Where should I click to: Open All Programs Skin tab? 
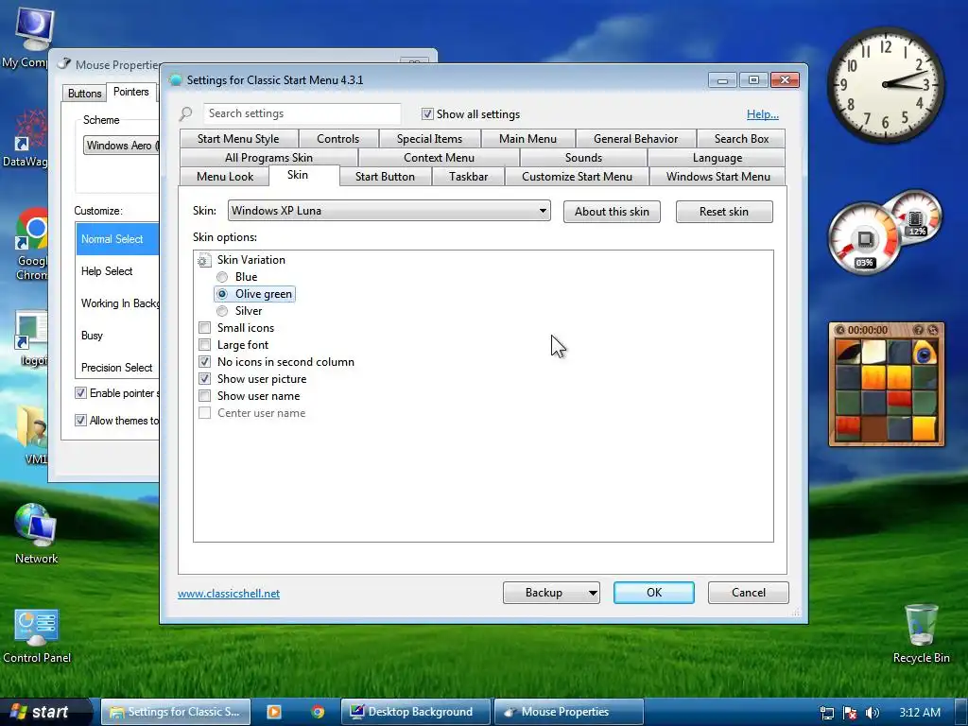coord(268,158)
